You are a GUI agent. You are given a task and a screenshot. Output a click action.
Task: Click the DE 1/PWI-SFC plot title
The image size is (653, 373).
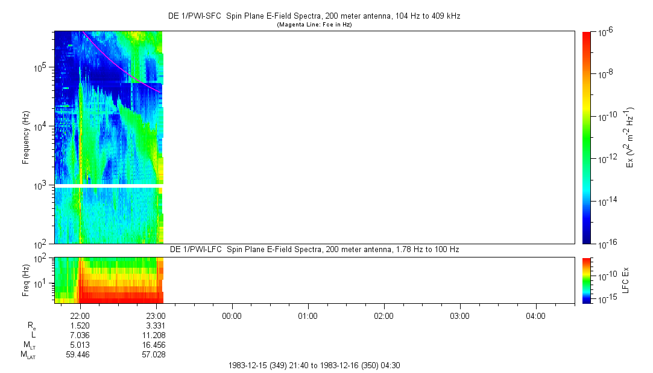[314, 16]
